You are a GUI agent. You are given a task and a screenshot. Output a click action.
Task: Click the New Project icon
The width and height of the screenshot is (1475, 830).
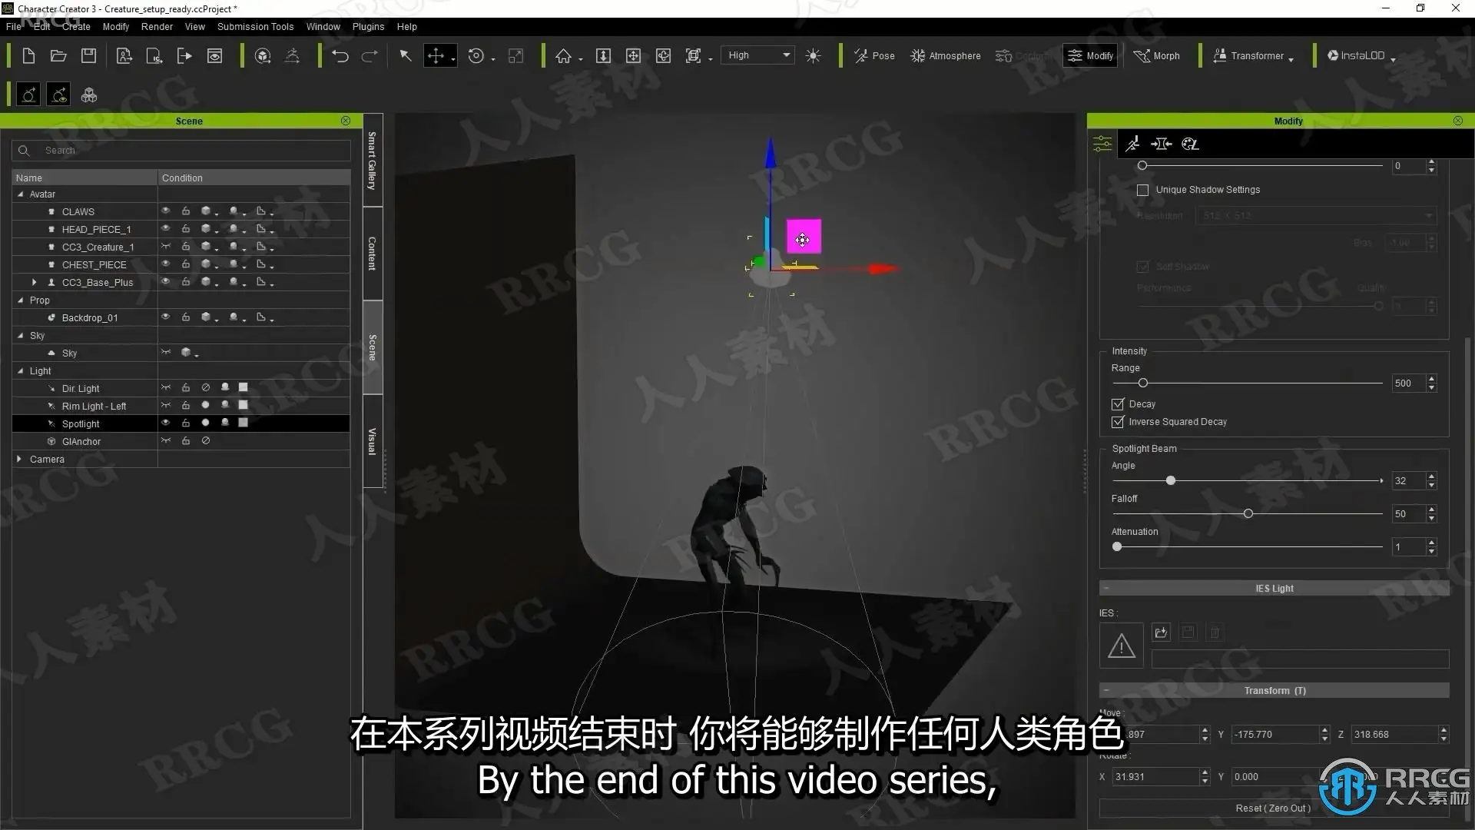click(x=28, y=56)
